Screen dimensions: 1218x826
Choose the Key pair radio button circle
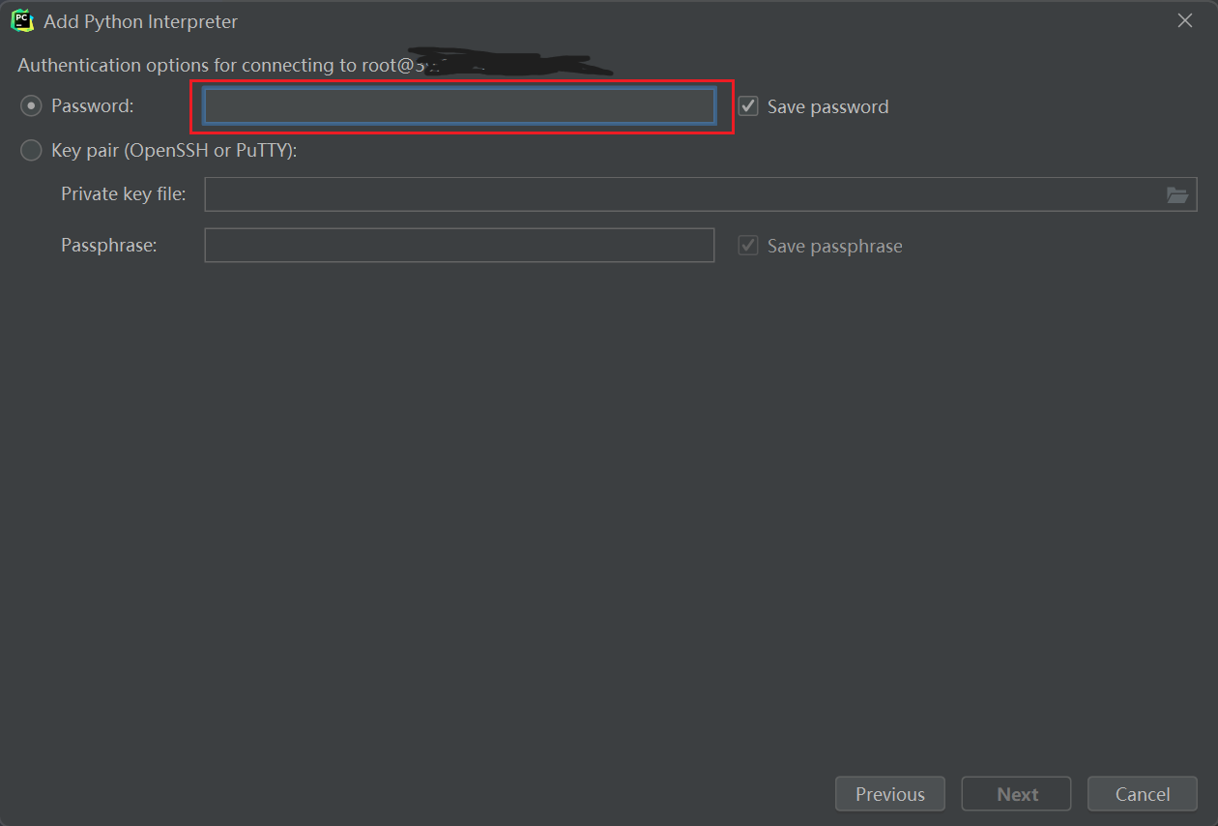pos(31,150)
